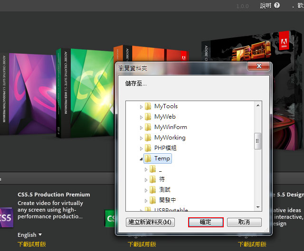Click folder tree scrollbar up arrow
The height and width of the screenshot is (251, 304).
click(x=258, y=105)
